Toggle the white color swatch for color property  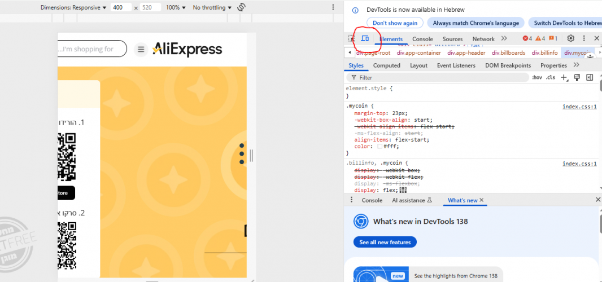[379, 147]
